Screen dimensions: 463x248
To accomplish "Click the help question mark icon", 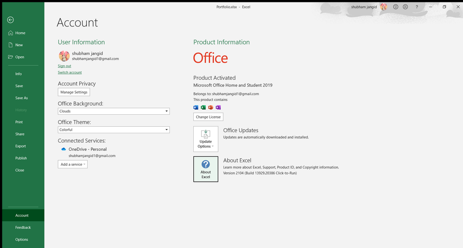I will click(x=417, y=7).
